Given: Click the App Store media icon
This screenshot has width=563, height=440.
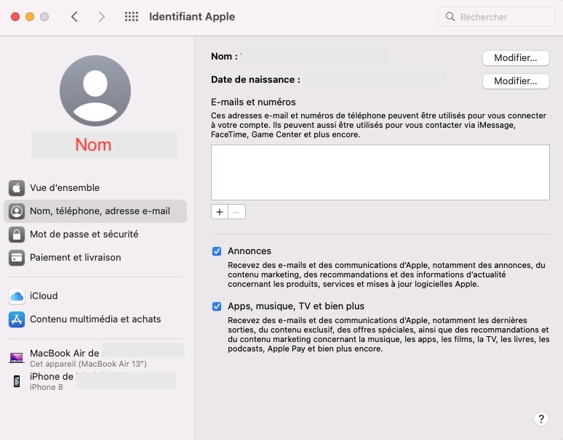Looking at the screenshot, I should [x=17, y=319].
